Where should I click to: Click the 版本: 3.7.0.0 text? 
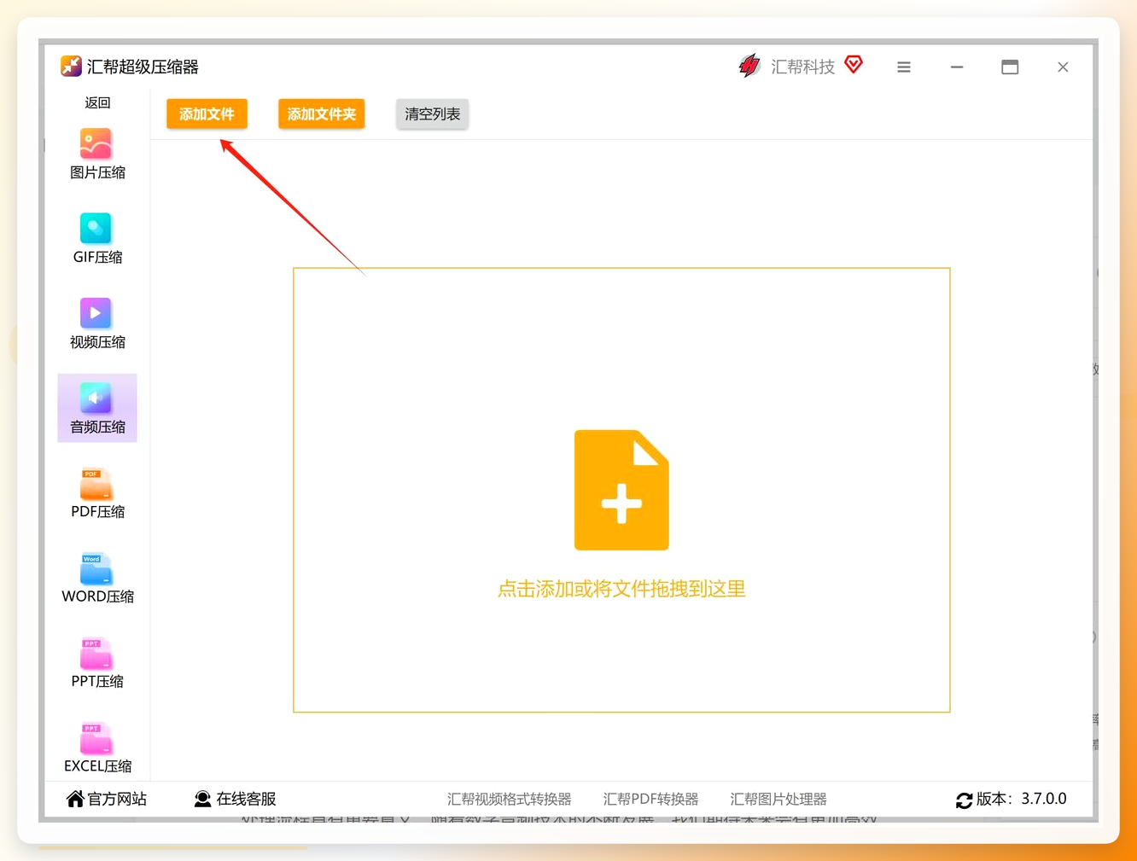click(1022, 799)
